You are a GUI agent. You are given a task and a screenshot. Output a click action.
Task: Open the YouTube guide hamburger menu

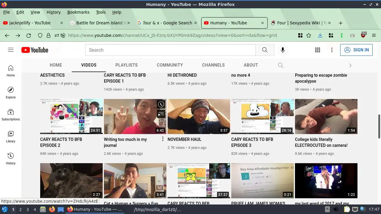[11, 50]
